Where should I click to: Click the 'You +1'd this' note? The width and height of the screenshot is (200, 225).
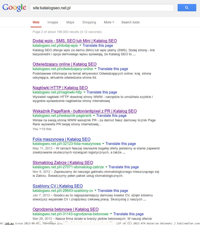(42, 129)
